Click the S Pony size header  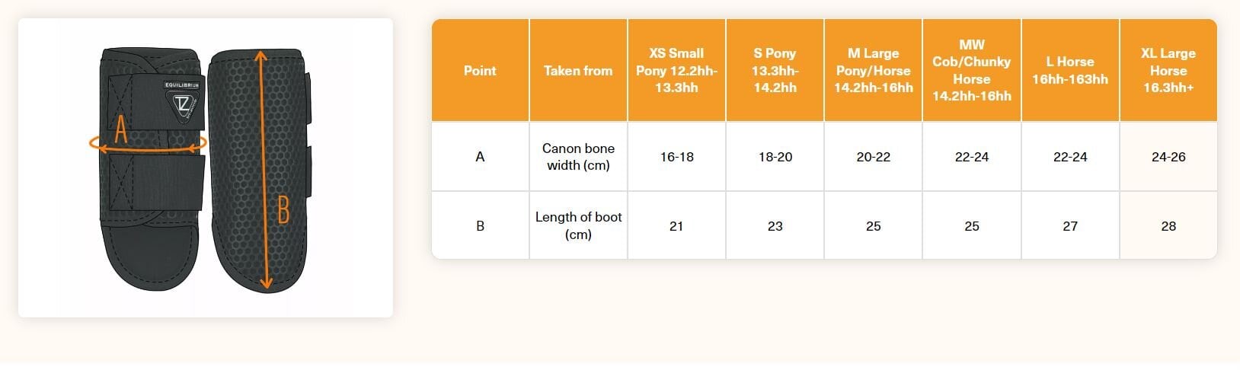(x=775, y=71)
